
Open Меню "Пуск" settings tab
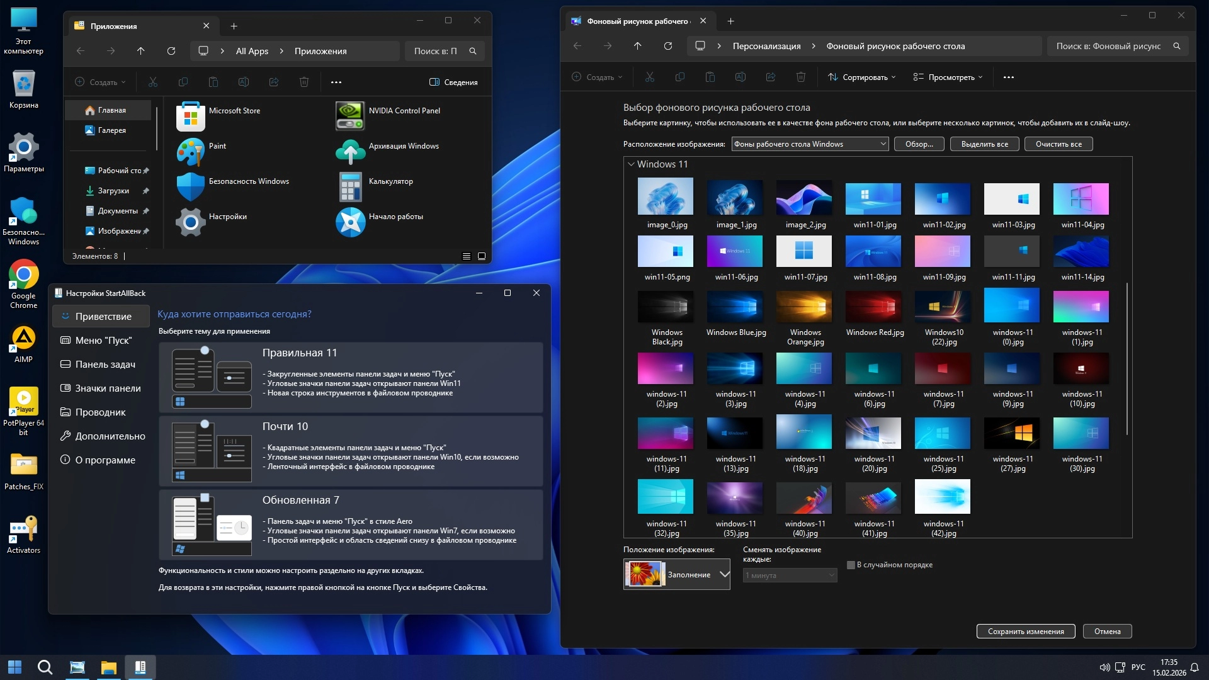[x=103, y=341]
